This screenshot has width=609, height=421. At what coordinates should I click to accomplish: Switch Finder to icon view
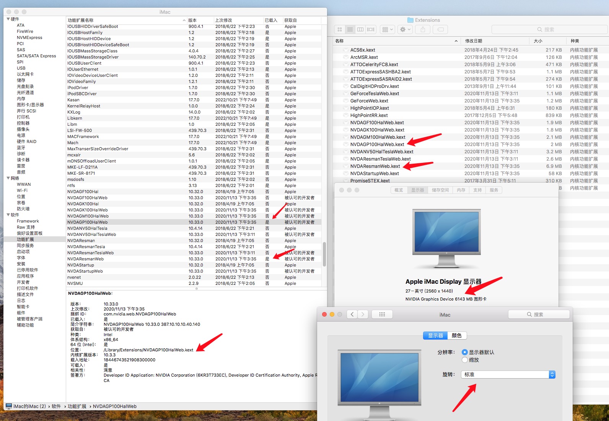pos(340,29)
